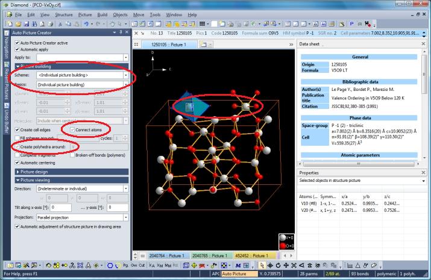
Task: Close the Auto Picture Creator panel
Action: (127, 33)
